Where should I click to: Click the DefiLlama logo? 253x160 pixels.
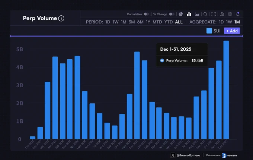pos(229,156)
